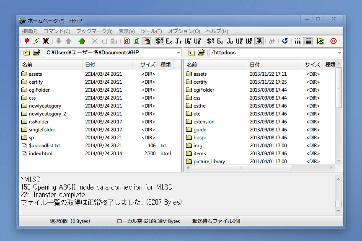The height and width of the screenshot is (241, 362).
Task: Enable ASCII transfer mode (red A)
Action: (127, 41)
